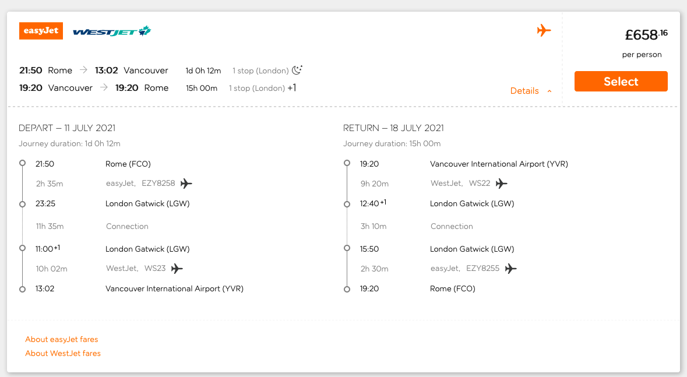Screen dimensions: 687x377
Task: Click the 1 stop (London) +1 return text
Action: (x=262, y=88)
